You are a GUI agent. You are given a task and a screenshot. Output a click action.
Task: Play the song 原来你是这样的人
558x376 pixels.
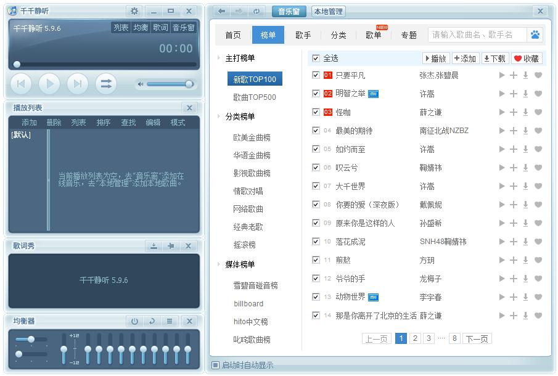click(x=502, y=223)
